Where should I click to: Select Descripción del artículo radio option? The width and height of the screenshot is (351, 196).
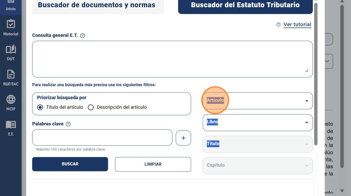(x=91, y=107)
